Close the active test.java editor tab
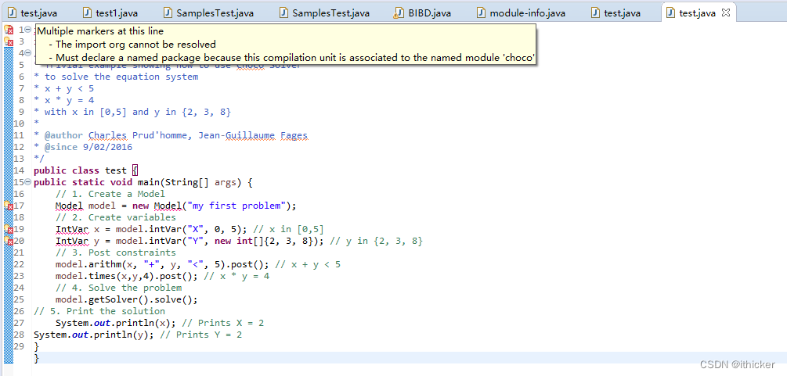The image size is (787, 376). [x=725, y=13]
